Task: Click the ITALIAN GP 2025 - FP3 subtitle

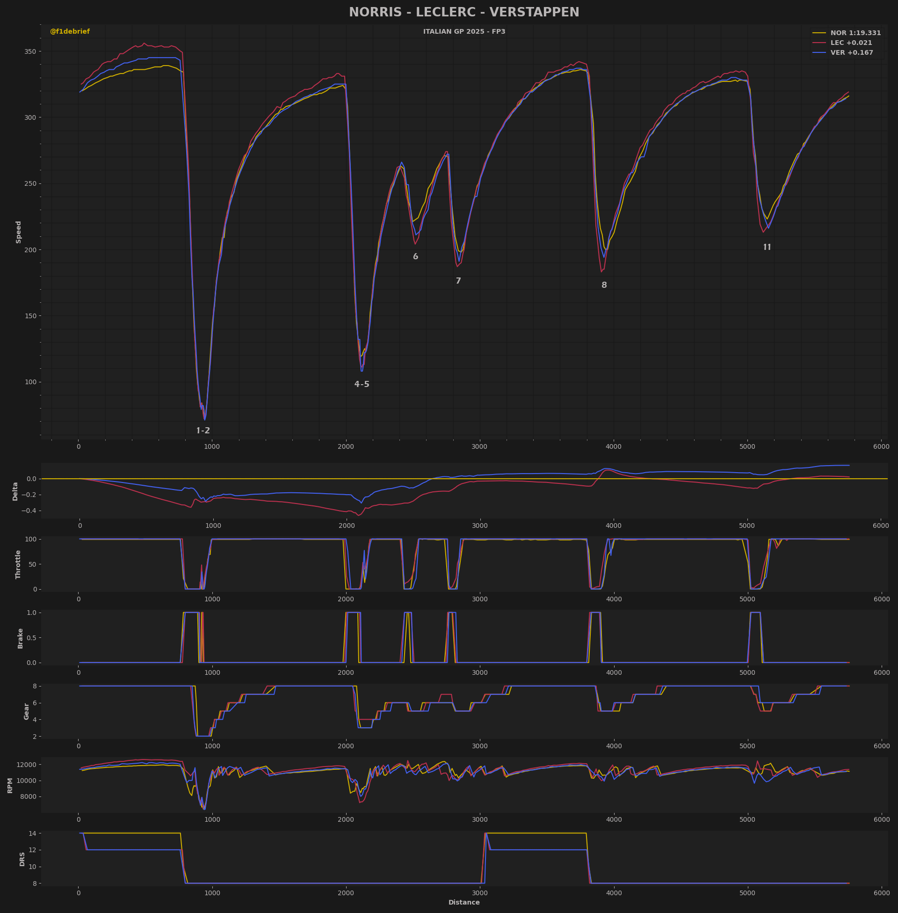Action: (x=463, y=32)
